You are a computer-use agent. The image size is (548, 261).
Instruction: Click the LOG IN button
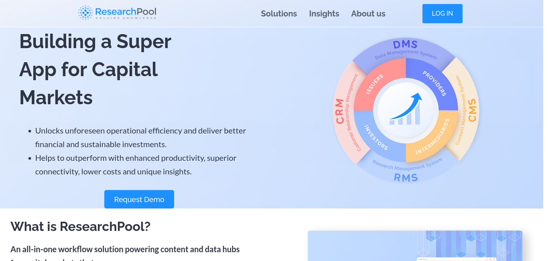coord(442,14)
